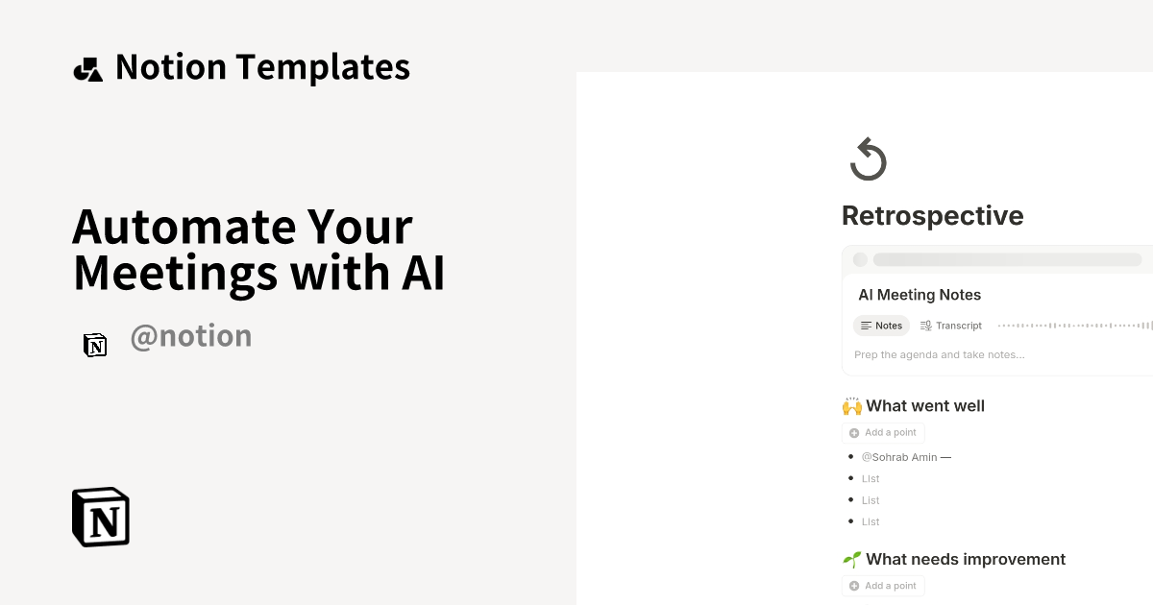This screenshot has height=605, width=1153.
Task: Click the first List bullet item
Action: [871, 478]
